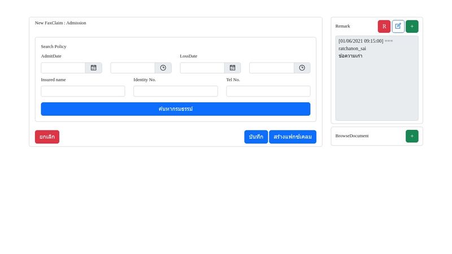The image size is (452, 254).
Task: Add a remark with the green plus
Action: pyautogui.click(x=412, y=27)
